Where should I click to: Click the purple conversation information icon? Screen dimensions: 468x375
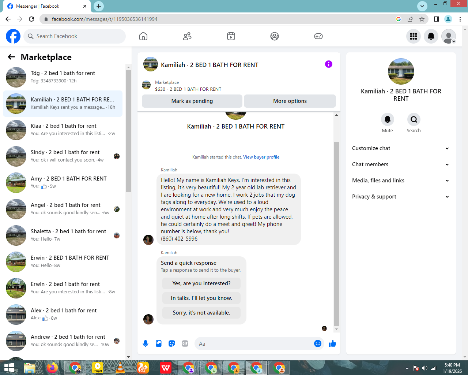click(x=329, y=64)
